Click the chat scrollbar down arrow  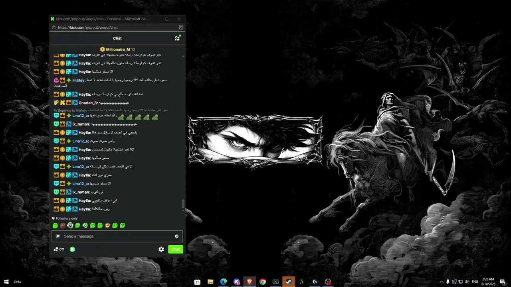183,211
